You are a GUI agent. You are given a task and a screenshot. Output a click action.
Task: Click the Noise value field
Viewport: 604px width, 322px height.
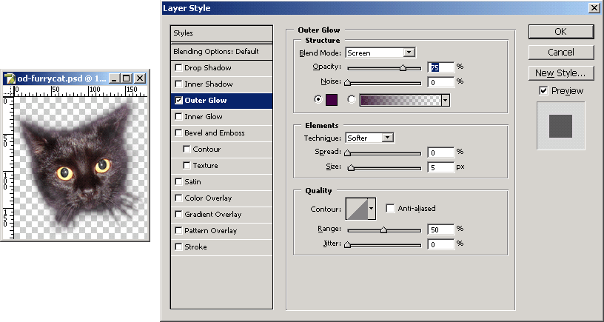click(440, 82)
